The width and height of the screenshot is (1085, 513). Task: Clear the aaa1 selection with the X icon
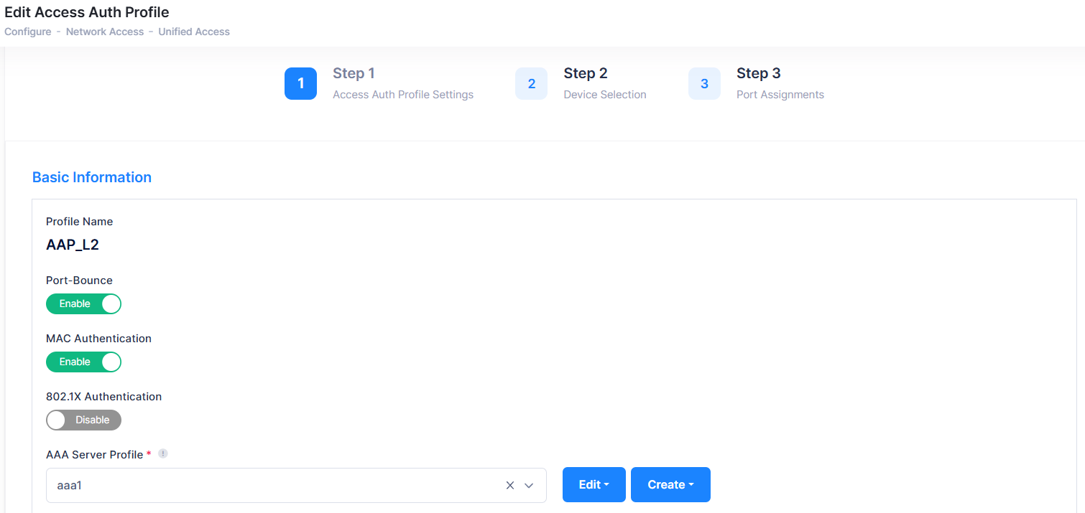pyautogui.click(x=509, y=485)
